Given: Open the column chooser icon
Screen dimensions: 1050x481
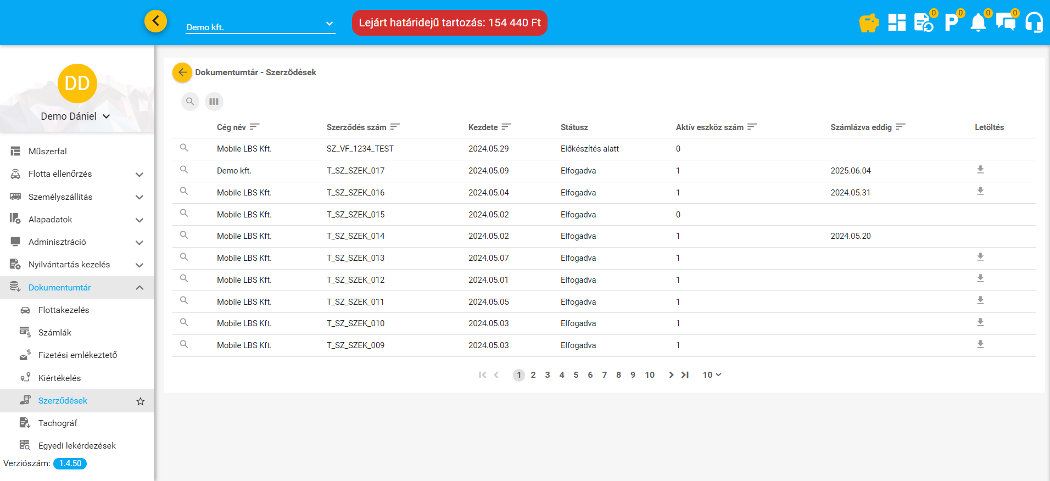Looking at the screenshot, I should click(x=214, y=102).
